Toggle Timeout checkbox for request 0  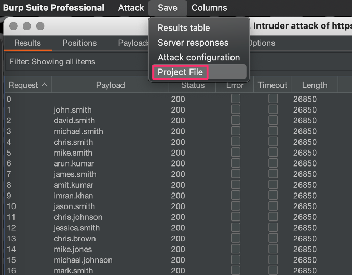tap(273, 99)
